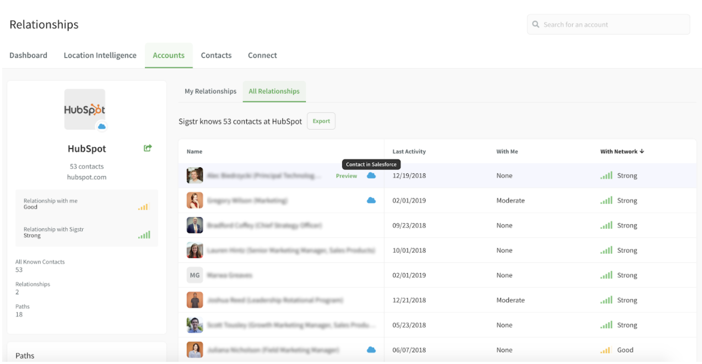Screen dimensions: 702x364
Task: Click the Paths 18 stat in sidebar
Action: tap(23, 311)
